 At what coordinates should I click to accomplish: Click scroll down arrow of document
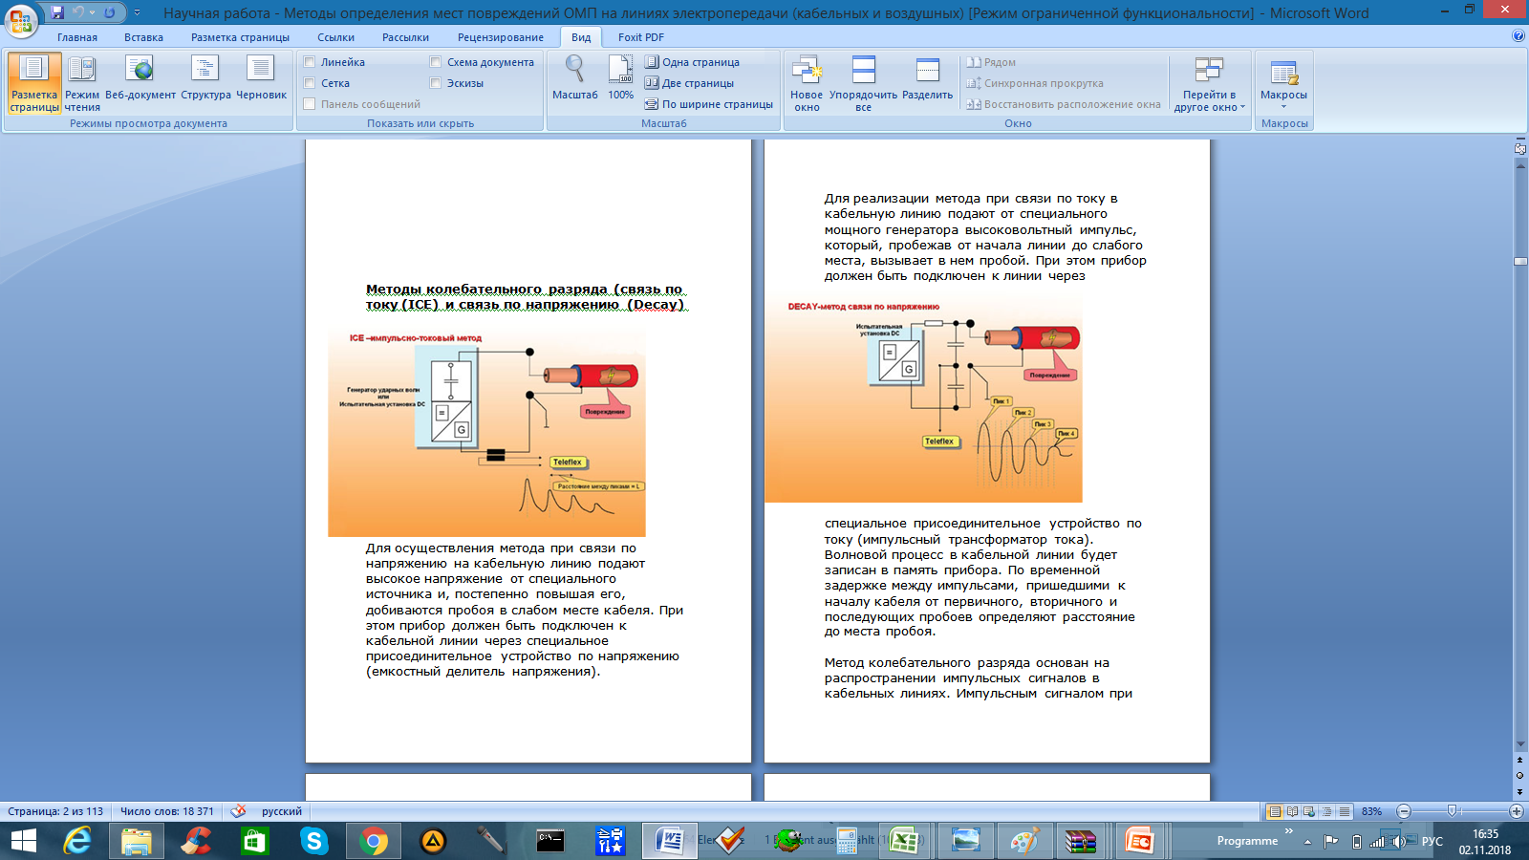point(1520,744)
